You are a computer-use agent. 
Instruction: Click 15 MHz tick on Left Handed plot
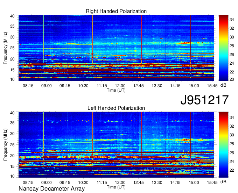tap(12, 167)
